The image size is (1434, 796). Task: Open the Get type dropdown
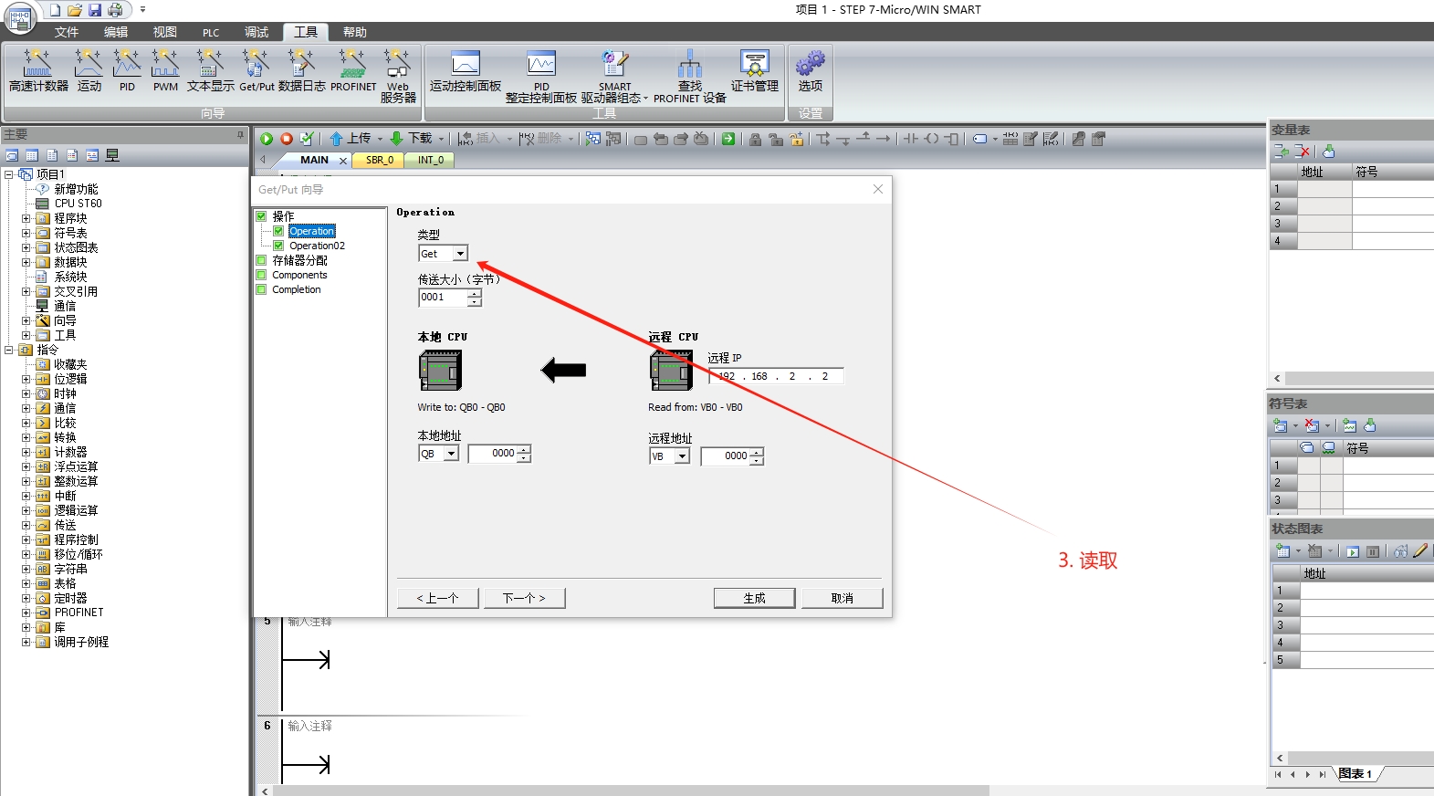click(460, 254)
